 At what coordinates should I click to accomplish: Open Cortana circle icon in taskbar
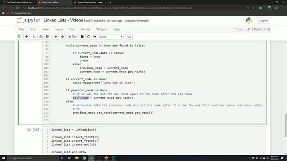(62, 158)
